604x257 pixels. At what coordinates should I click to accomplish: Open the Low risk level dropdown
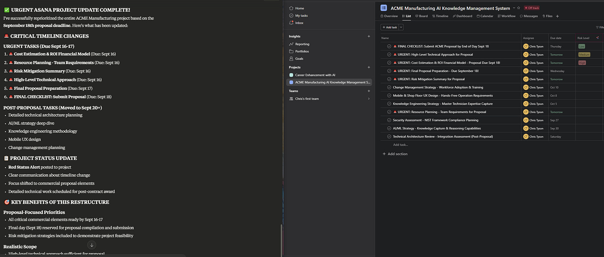(x=582, y=46)
